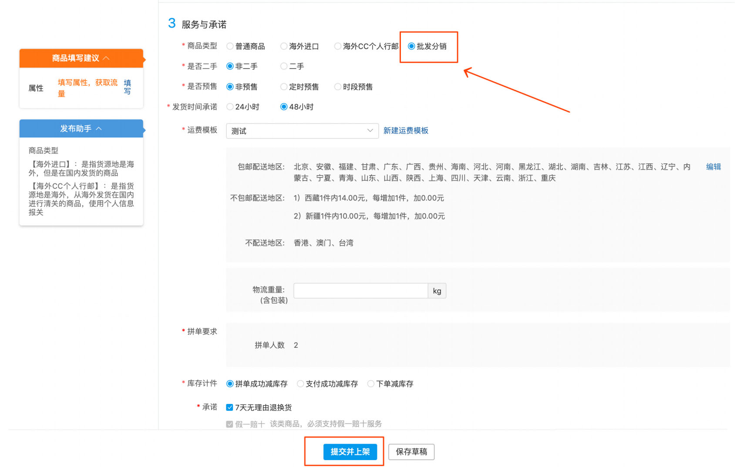Select 定时预售 presale option
Image resolution: width=747 pixels, height=471 pixels.
[x=284, y=87]
